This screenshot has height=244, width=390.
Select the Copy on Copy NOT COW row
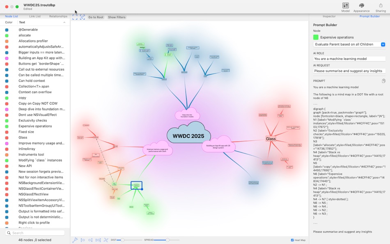point(35,104)
